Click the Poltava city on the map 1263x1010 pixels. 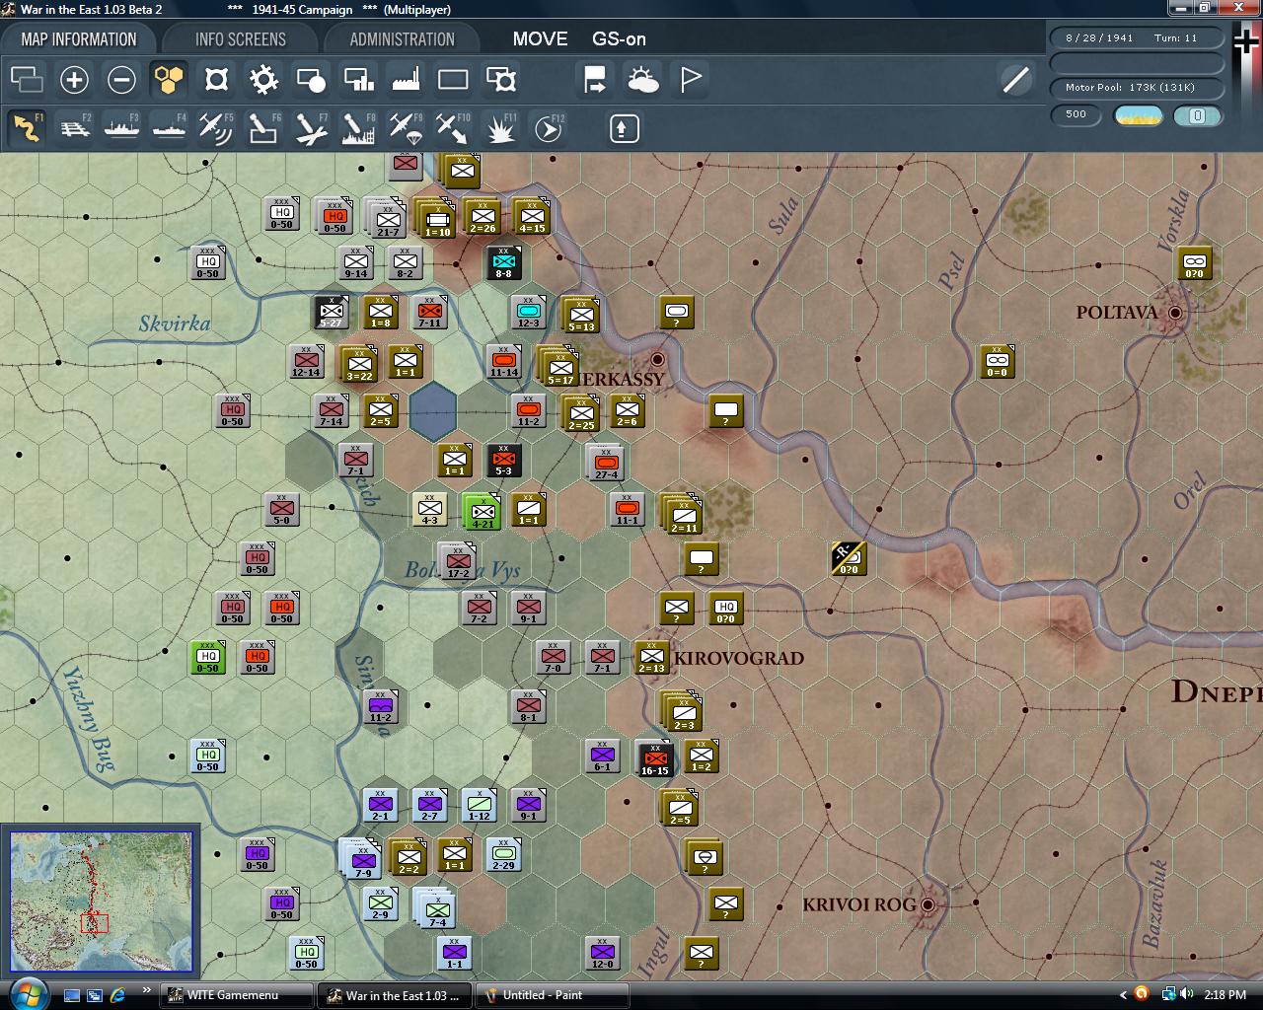[1175, 313]
